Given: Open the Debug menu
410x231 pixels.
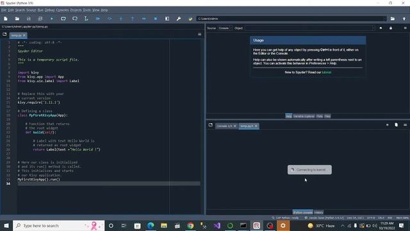Looking at the screenshot, I should coord(49,10).
